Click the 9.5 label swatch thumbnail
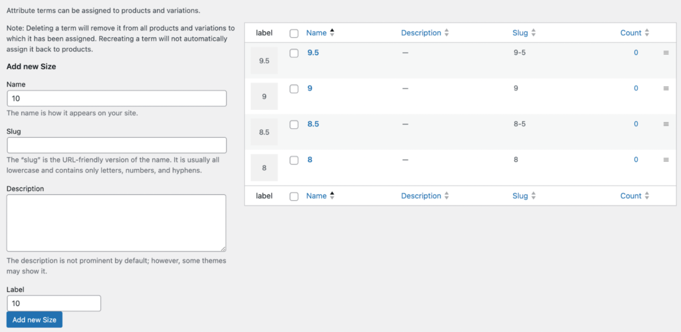 point(264,61)
